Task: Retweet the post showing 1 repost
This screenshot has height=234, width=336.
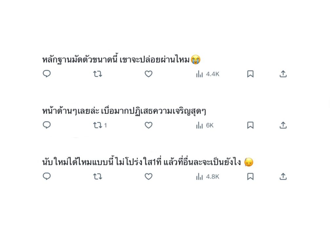Action: tap(97, 125)
